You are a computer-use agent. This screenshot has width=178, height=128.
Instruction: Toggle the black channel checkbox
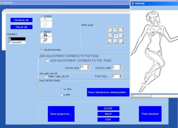tap(10, 39)
